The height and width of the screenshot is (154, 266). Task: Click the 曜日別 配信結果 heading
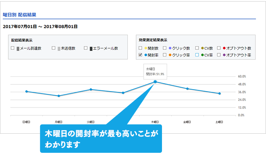[x=19, y=15]
